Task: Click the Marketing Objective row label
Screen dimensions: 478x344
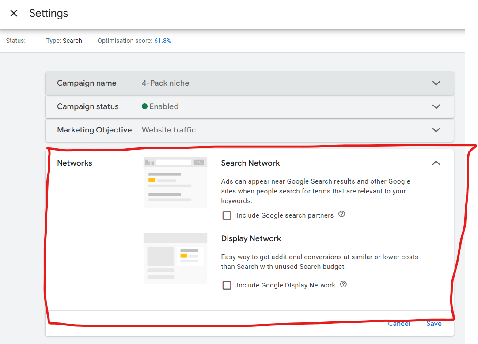Action: point(95,130)
